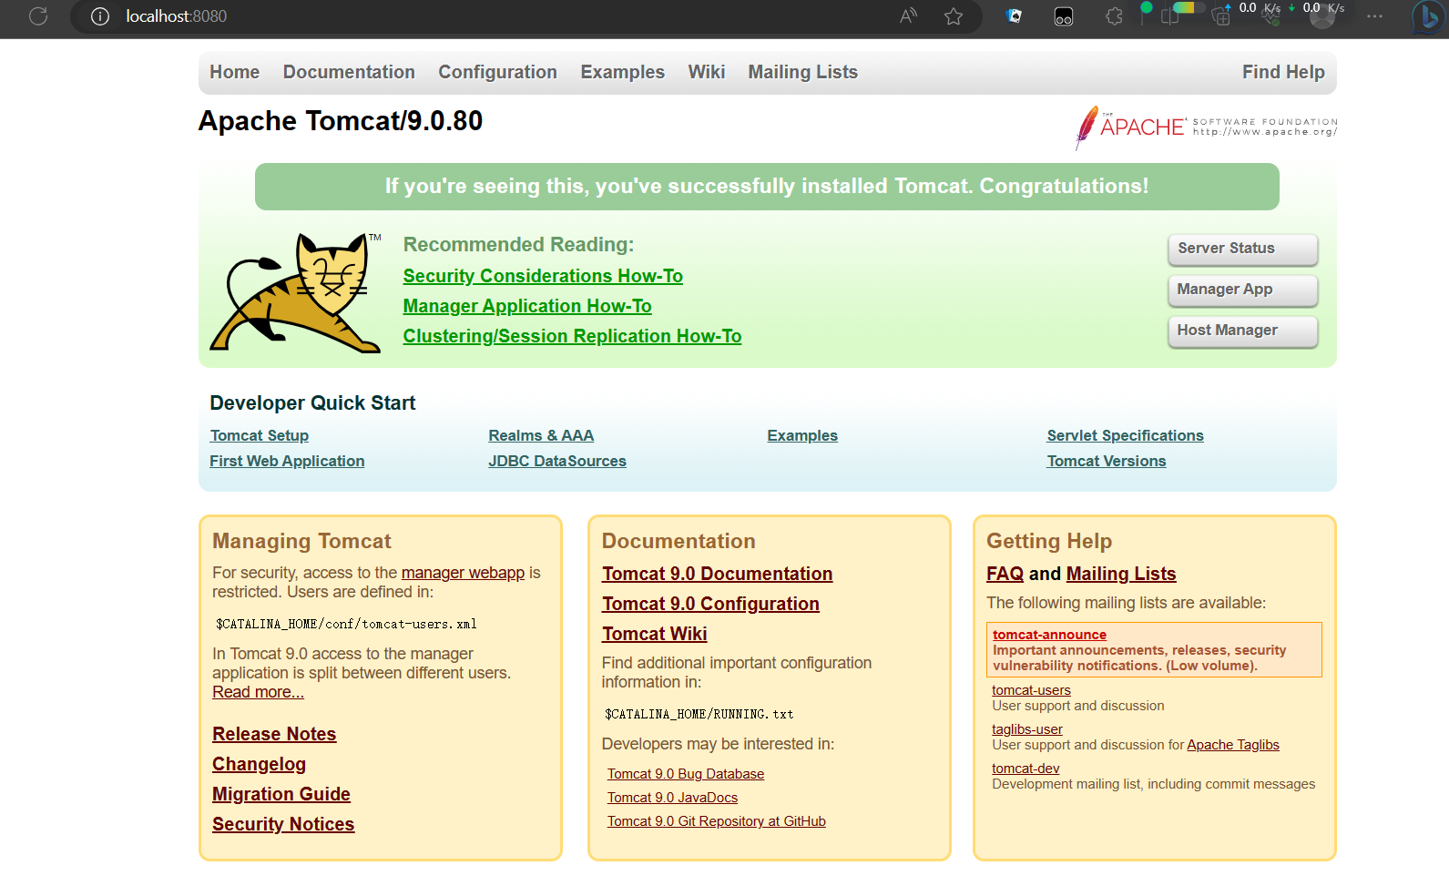Click the Host Manager button
Screen dimensions: 1449x886
1242,331
